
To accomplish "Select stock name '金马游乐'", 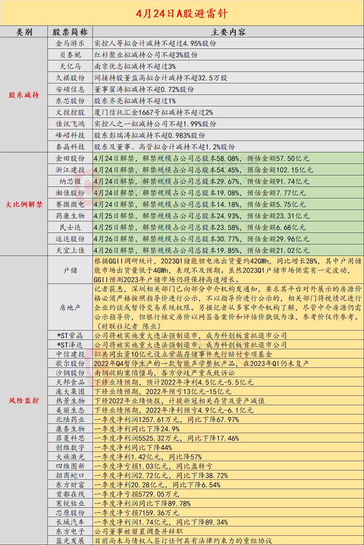I will [x=70, y=43].
